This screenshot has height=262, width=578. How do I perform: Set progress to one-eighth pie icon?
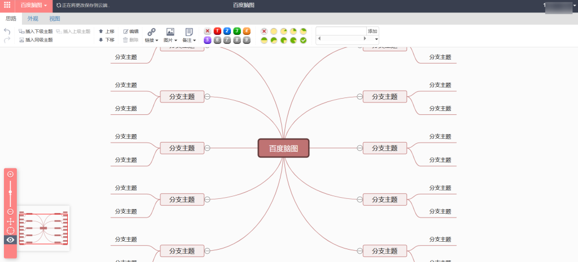tap(283, 32)
